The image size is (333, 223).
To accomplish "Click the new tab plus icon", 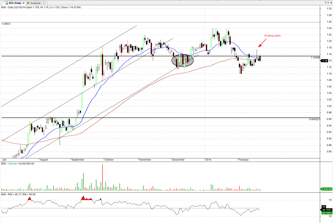I will click(x=44, y=2).
